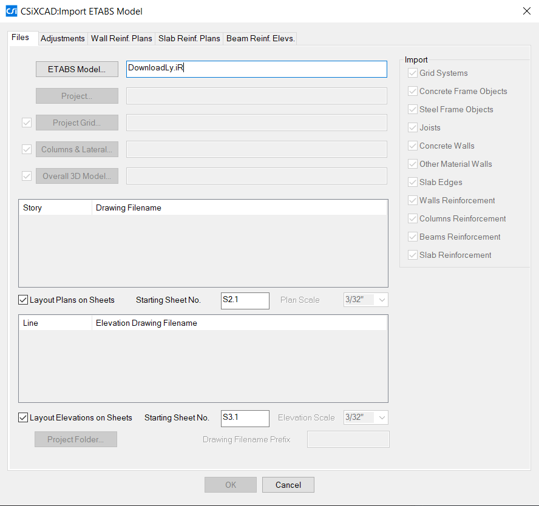Click the Columns & Lateral... button
The image size is (539, 506).
click(77, 149)
